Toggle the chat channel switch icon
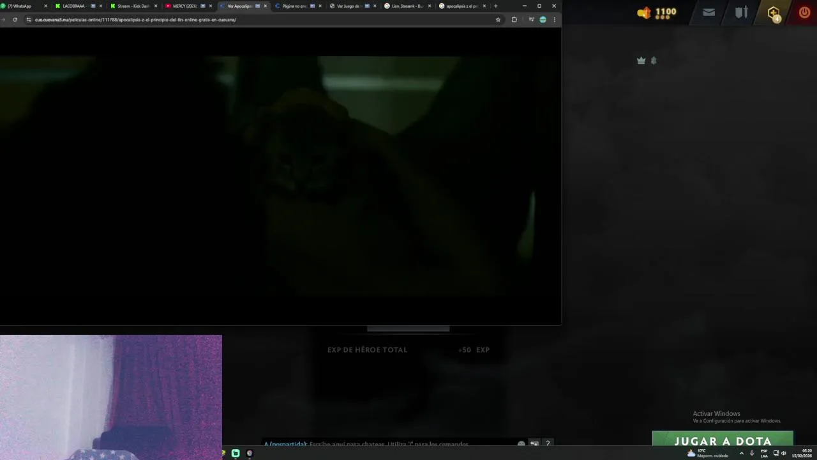Image resolution: width=817 pixels, height=460 pixels. pyautogui.click(x=534, y=443)
